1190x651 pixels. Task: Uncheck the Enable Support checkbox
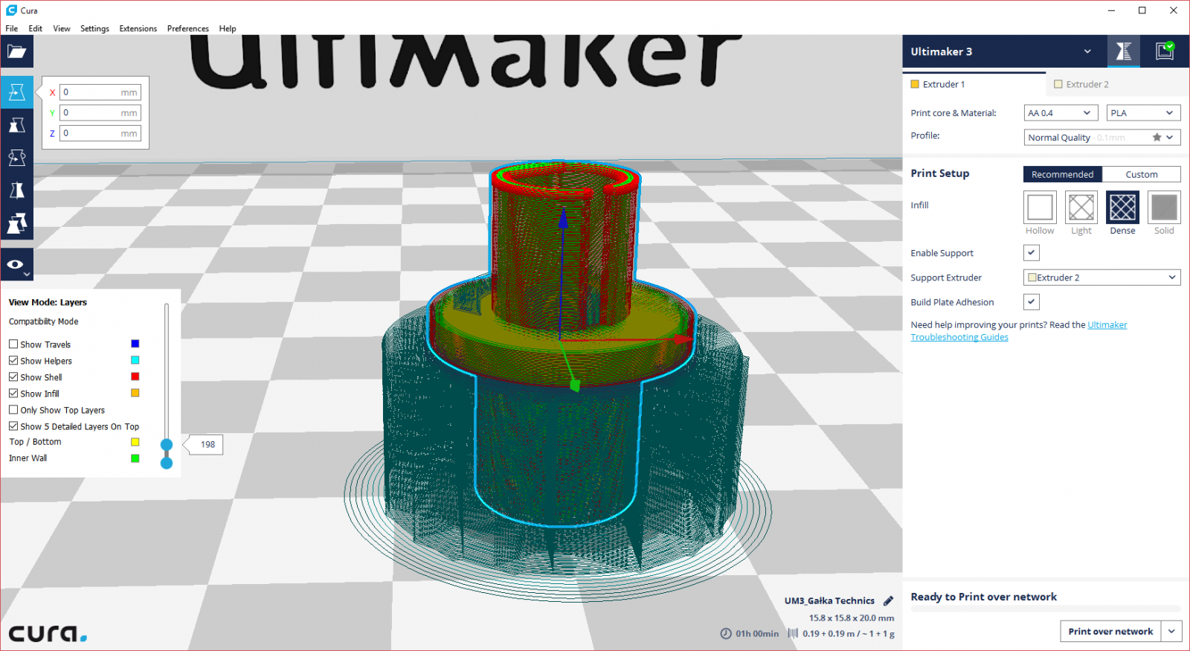tap(1032, 253)
